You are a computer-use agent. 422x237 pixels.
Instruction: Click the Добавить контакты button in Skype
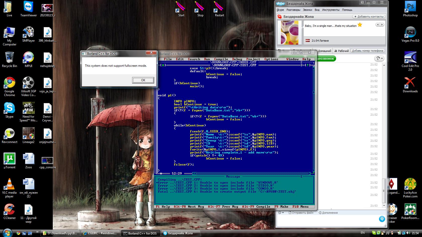click(369, 17)
